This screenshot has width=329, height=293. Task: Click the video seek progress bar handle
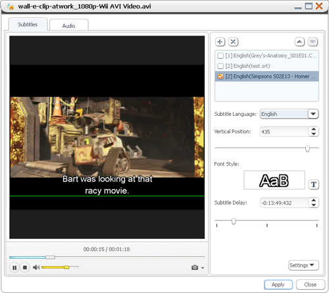coord(50,257)
